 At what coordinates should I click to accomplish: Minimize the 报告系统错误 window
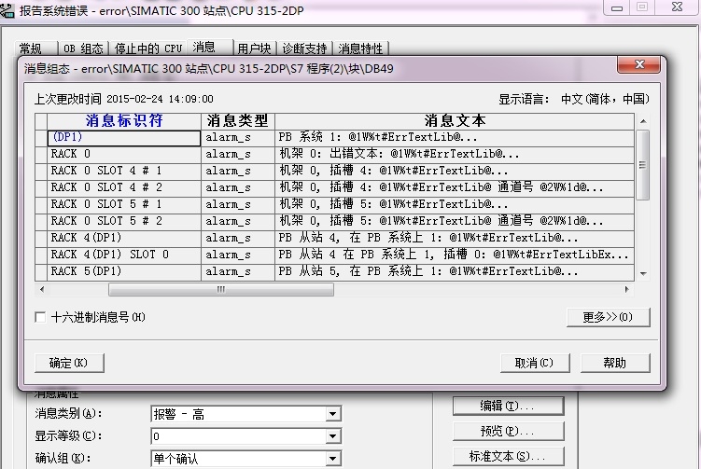pos(617,7)
